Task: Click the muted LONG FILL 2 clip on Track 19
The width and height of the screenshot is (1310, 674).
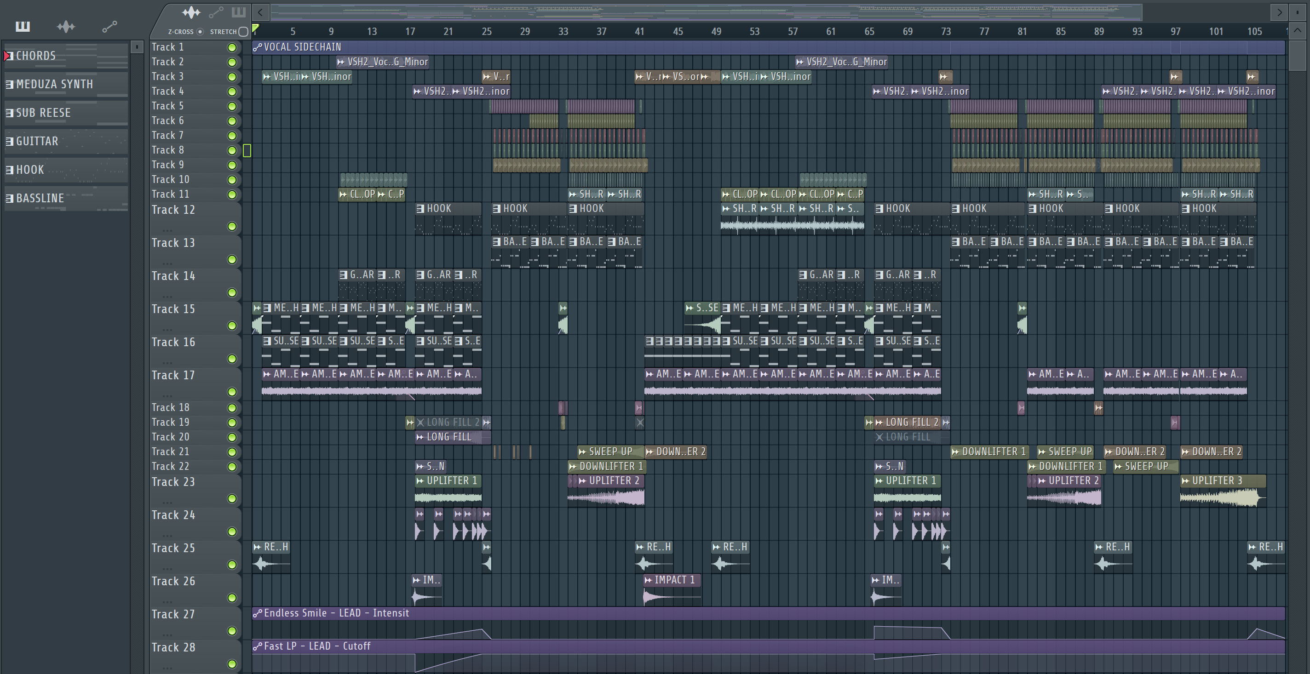Action: coord(448,423)
